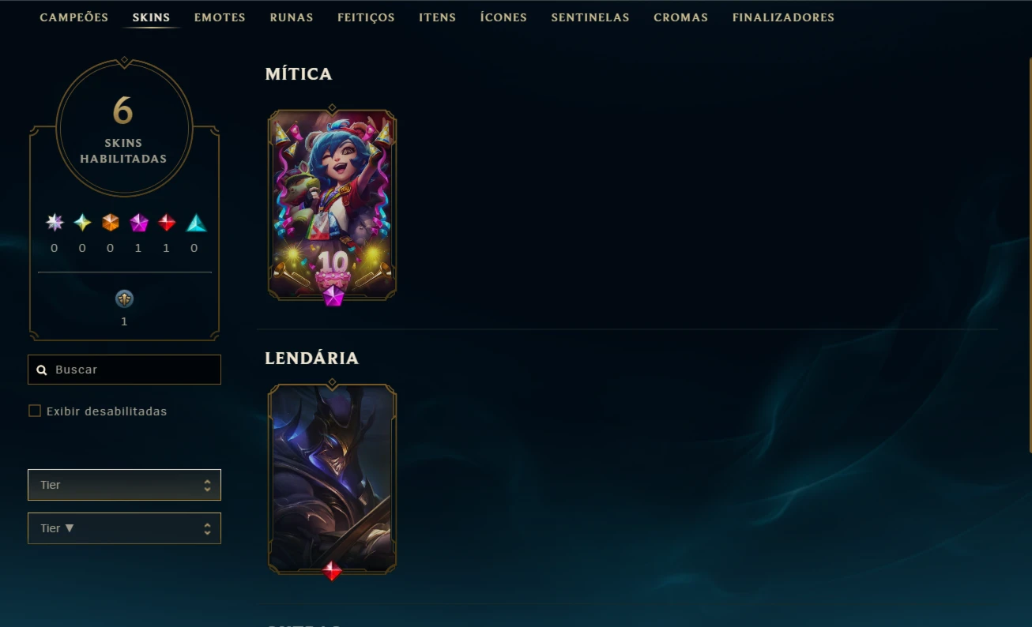This screenshot has height=627, width=1032.
Task: Select the orange Ultimate rarity gem icon
Action: [111, 223]
